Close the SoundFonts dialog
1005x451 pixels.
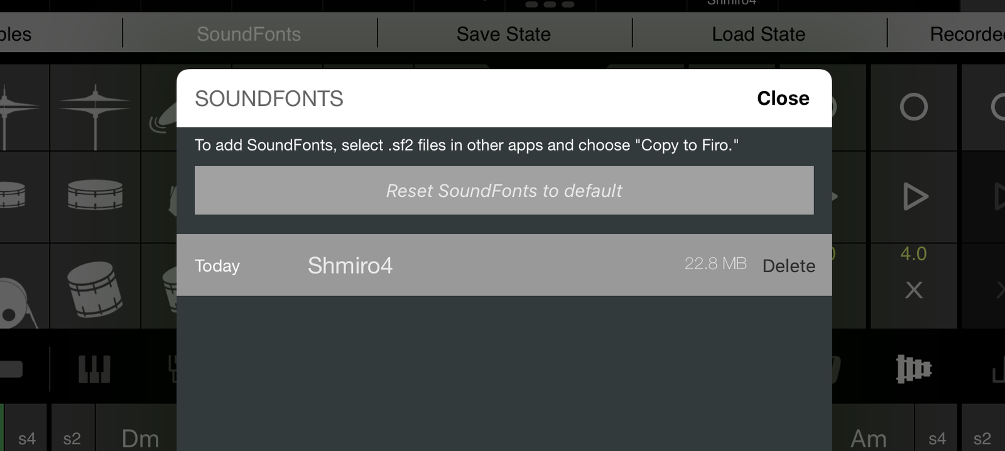click(783, 98)
